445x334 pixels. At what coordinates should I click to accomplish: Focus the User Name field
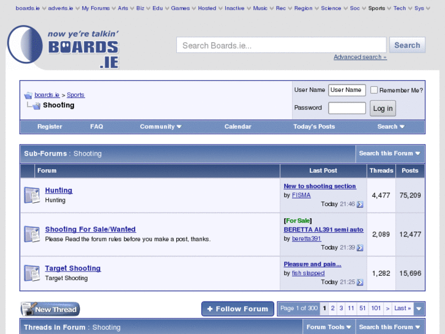pyautogui.click(x=347, y=90)
